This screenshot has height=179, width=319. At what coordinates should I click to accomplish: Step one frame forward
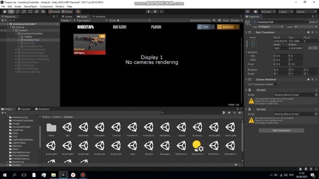point(161,11)
